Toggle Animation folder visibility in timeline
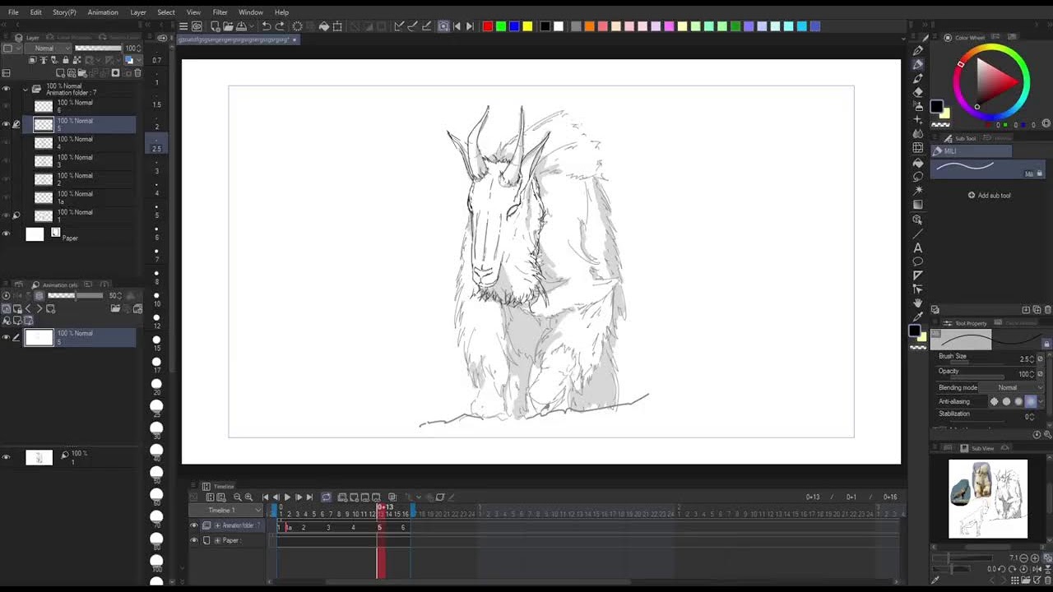The width and height of the screenshot is (1053, 592). [x=194, y=525]
